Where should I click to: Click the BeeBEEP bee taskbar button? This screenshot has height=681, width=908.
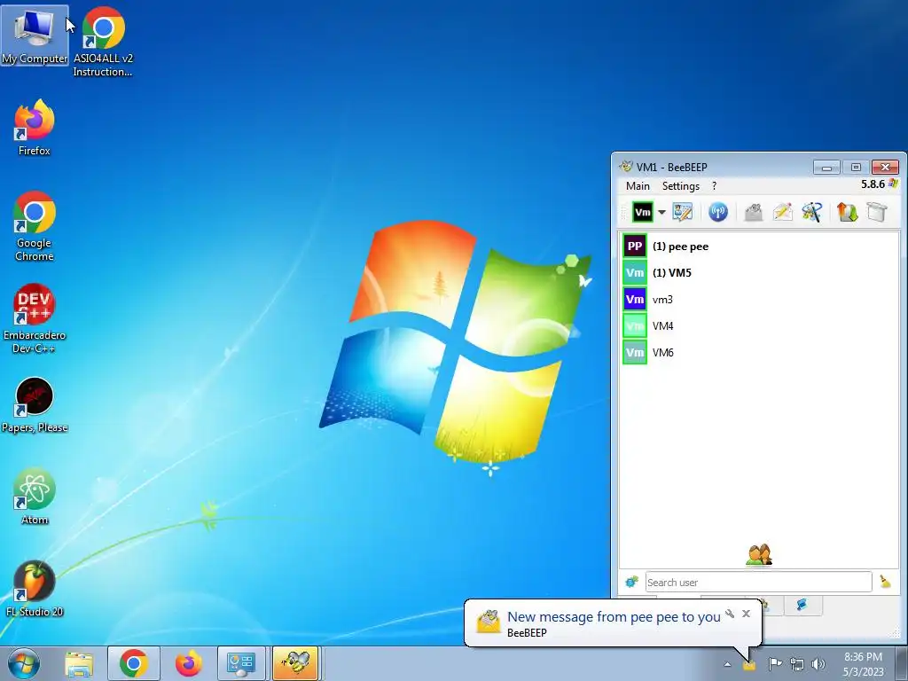[x=295, y=663]
